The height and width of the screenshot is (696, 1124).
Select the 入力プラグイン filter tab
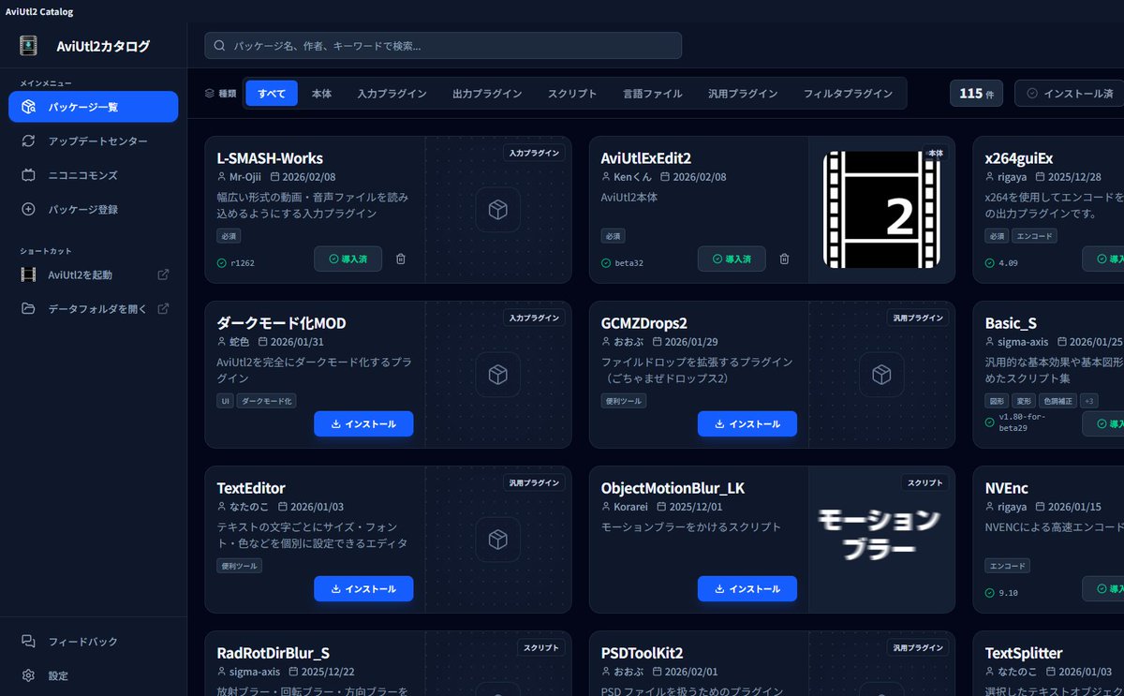click(x=392, y=94)
